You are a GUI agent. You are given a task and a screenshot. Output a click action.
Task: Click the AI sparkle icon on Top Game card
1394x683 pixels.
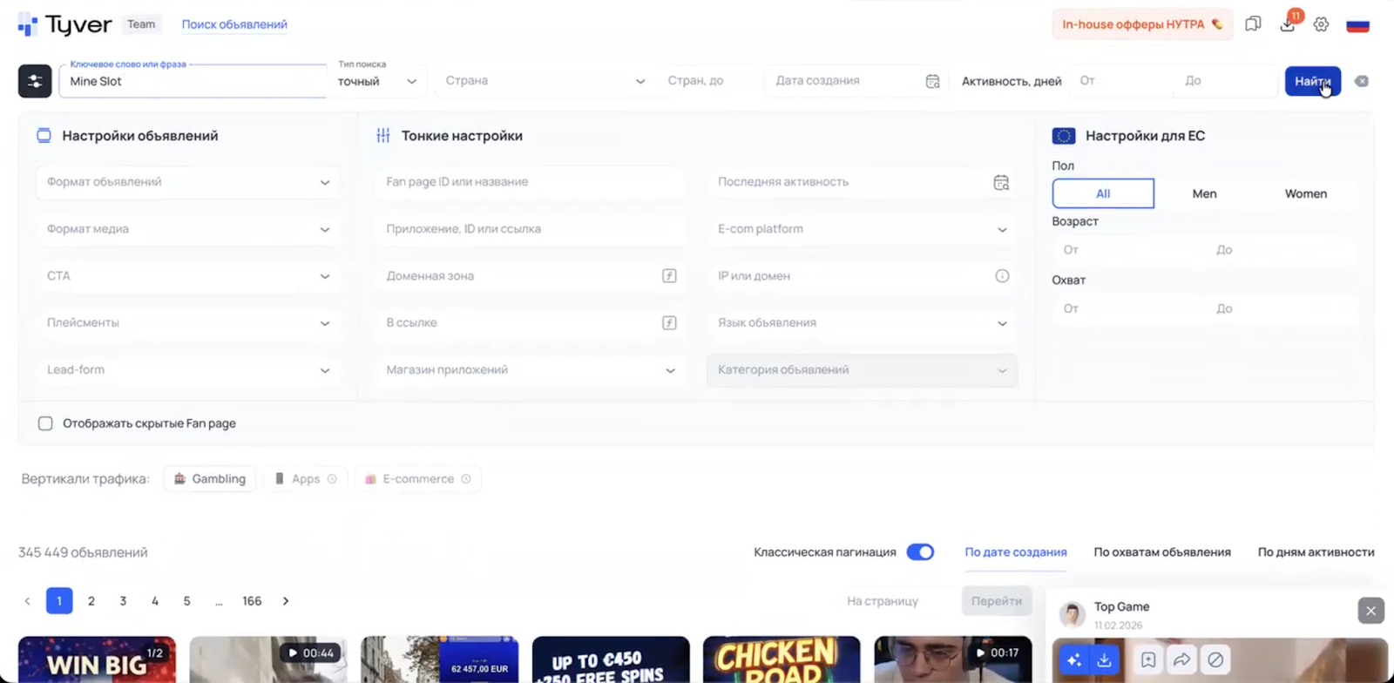click(x=1073, y=660)
